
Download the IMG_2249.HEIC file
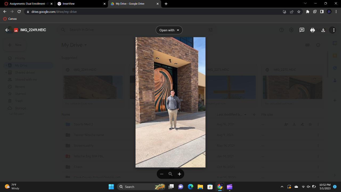tap(323, 30)
